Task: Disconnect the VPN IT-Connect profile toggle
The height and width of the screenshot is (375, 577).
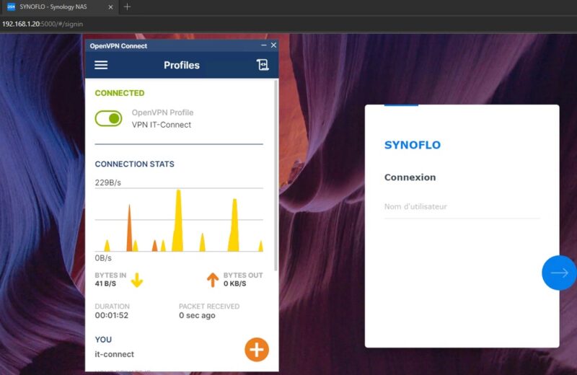Action: (x=109, y=118)
